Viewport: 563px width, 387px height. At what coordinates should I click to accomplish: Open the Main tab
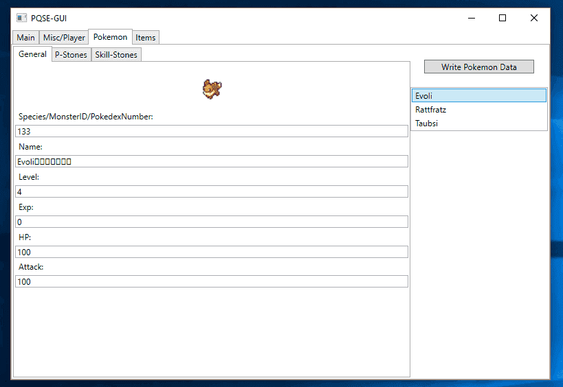click(x=25, y=38)
